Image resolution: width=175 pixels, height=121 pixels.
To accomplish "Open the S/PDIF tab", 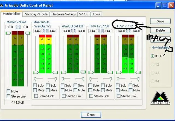I will point(84,14).
